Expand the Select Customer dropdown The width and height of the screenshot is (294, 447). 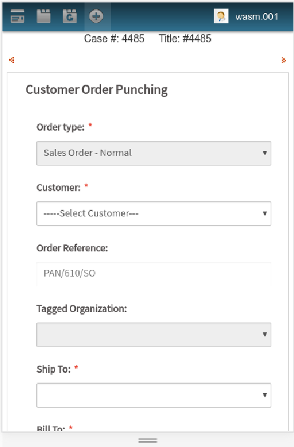(154, 213)
